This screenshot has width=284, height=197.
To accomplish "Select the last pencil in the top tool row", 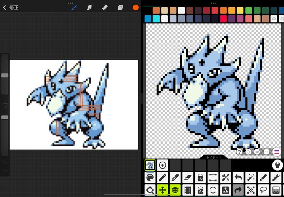I will 276,177.
